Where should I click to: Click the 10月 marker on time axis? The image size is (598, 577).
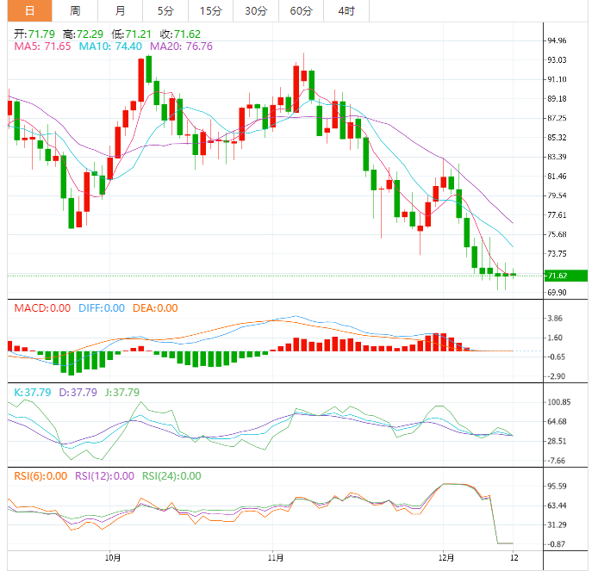coord(111,558)
